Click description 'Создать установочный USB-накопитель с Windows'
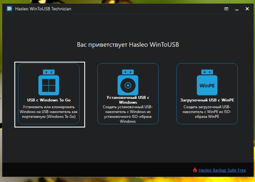255x182 pixels. tap(128, 114)
